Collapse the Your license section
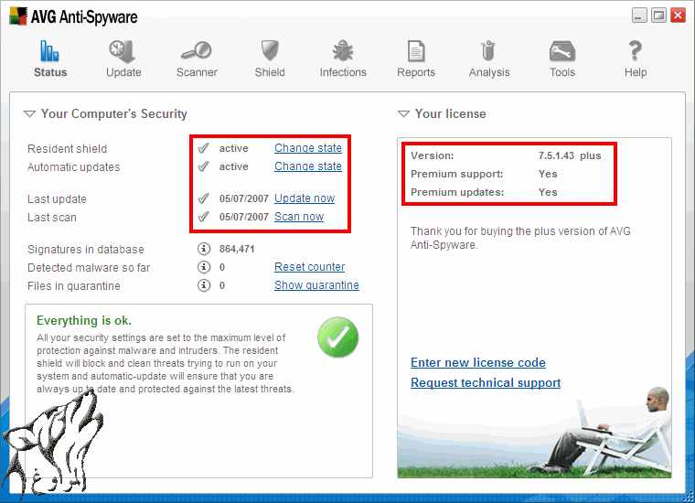 pos(403,114)
